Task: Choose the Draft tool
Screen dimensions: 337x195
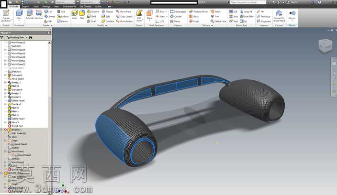Action: point(92,22)
